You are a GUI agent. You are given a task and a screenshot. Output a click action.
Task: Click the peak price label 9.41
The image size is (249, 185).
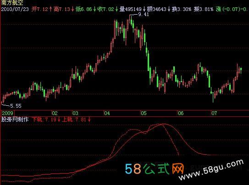click(144, 15)
